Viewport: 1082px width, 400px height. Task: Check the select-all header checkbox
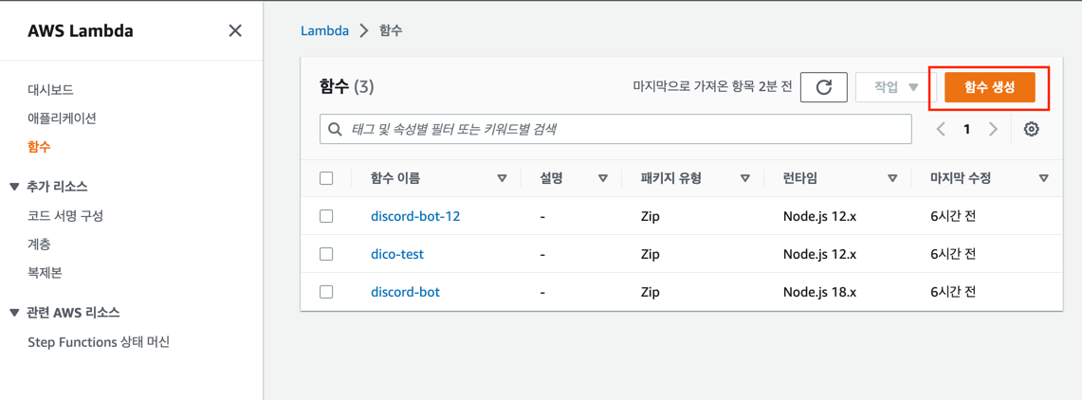click(x=326, y=178)
